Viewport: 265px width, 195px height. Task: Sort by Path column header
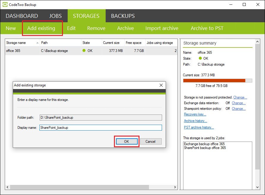tap(61, 43)
